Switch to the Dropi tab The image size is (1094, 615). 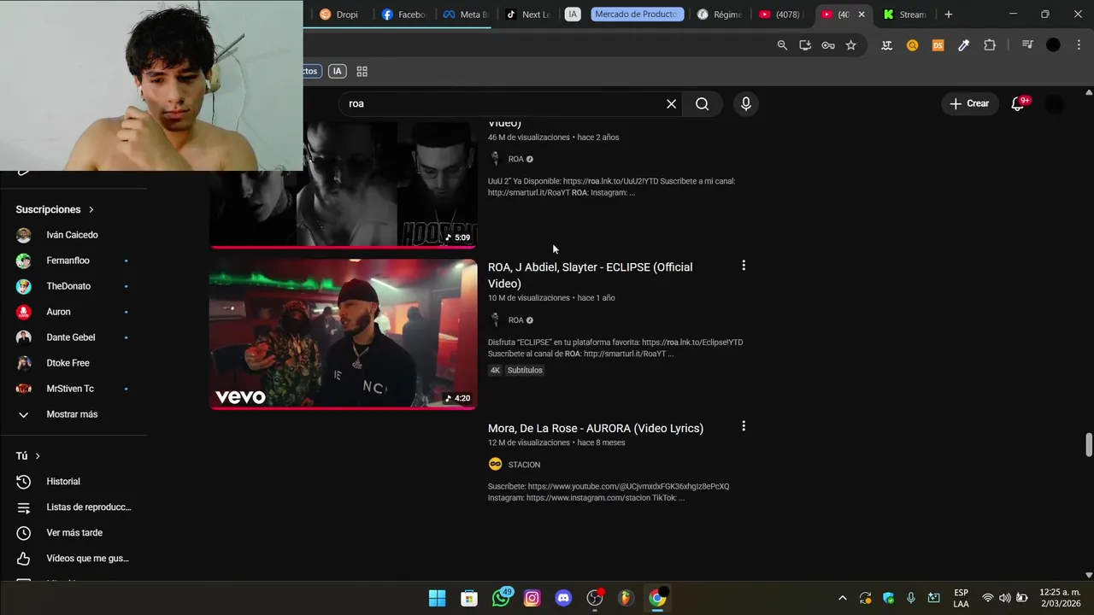tap(341, 15)
